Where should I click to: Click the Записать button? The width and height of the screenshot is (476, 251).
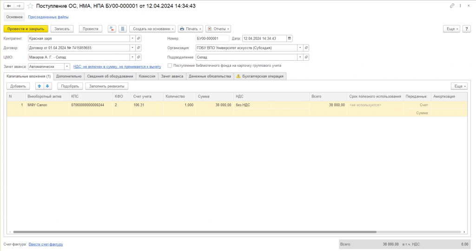pos(62,29)
